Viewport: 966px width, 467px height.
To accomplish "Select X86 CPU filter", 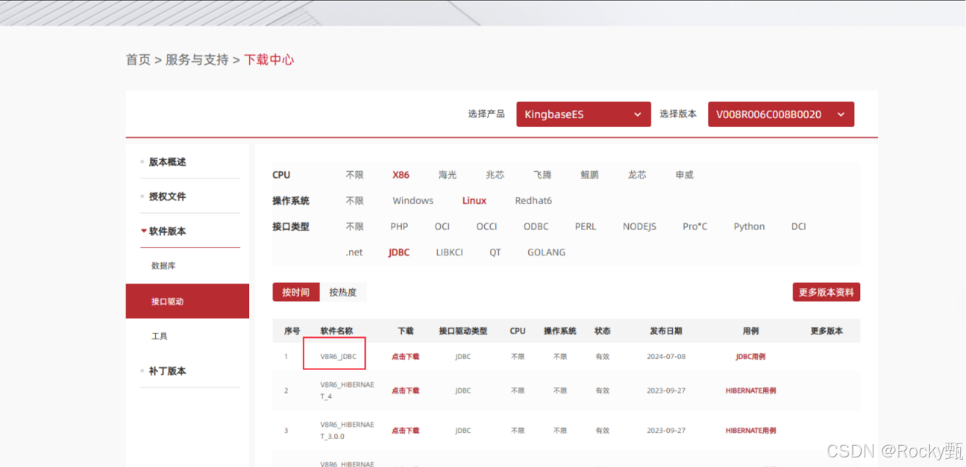I will point(401,175).
